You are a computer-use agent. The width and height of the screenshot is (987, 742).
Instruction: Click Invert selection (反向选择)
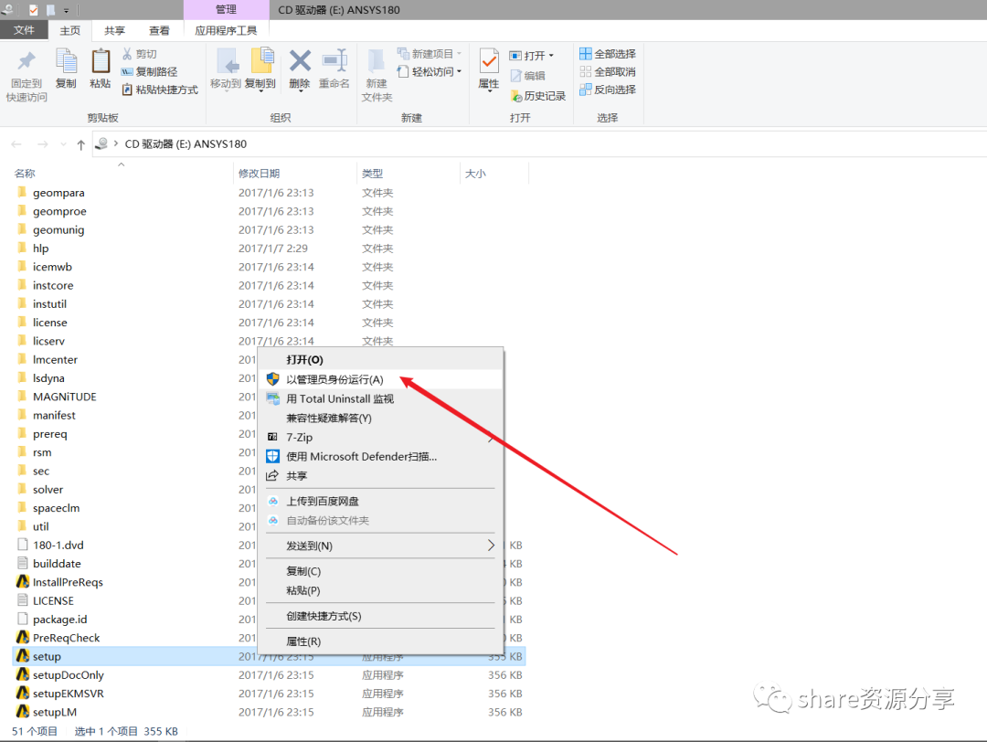(x=608, y=90)
